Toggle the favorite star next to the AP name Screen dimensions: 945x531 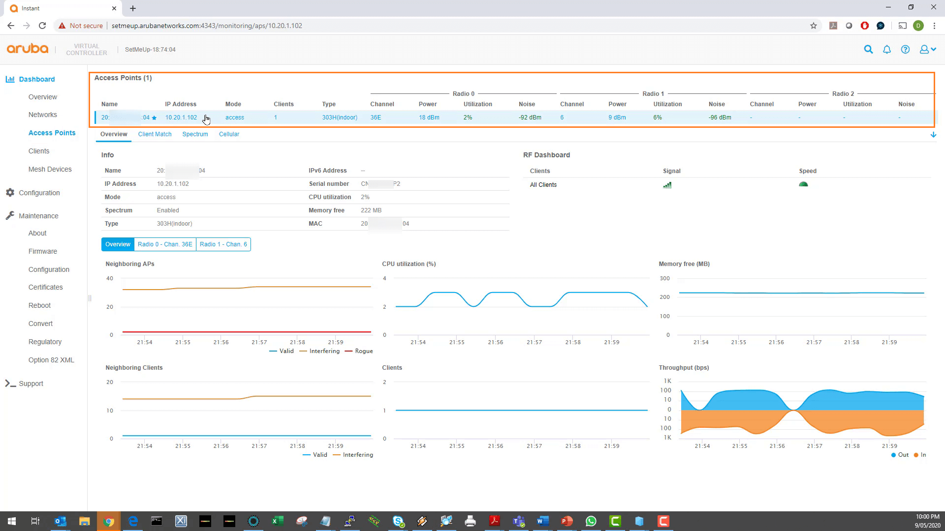[x=154, y=118]
